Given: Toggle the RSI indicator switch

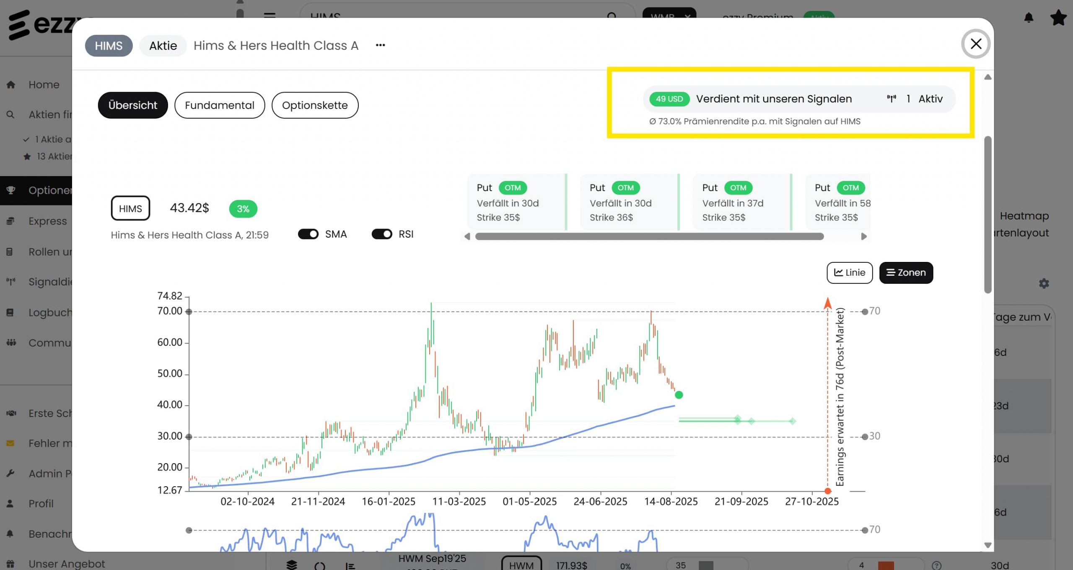Looking at the screenshot, I should (382, 234).
